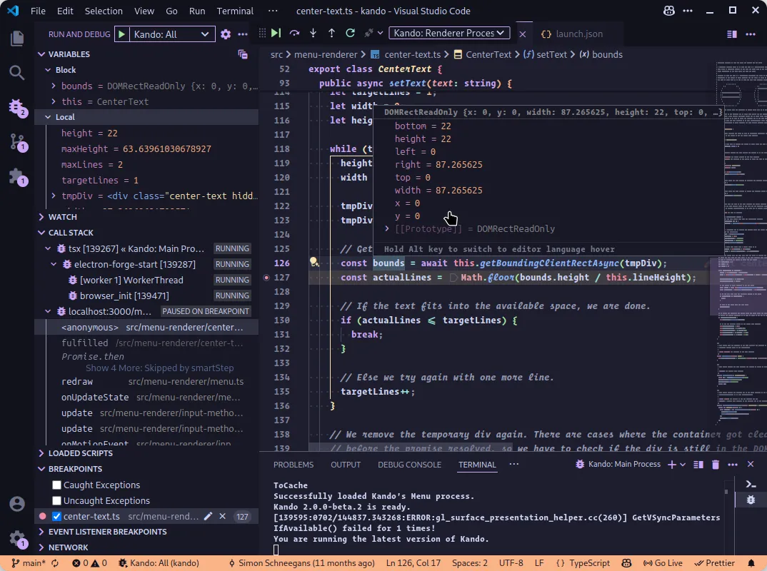Step into the current function call
Image resolution: width=767 pixels, height=571 pixels.
pyautogui.click(x=313, y=33)
